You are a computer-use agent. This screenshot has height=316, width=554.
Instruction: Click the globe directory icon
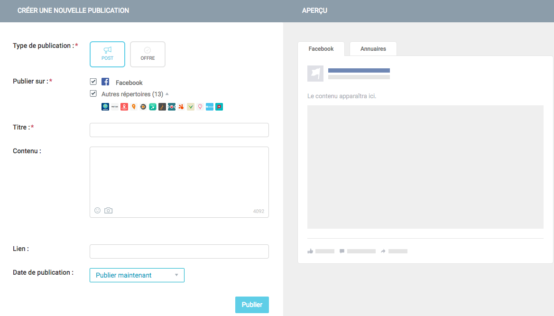tap(105, 107)
